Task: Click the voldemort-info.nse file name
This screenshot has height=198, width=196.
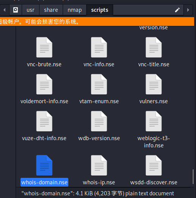Action: point(44,101)
